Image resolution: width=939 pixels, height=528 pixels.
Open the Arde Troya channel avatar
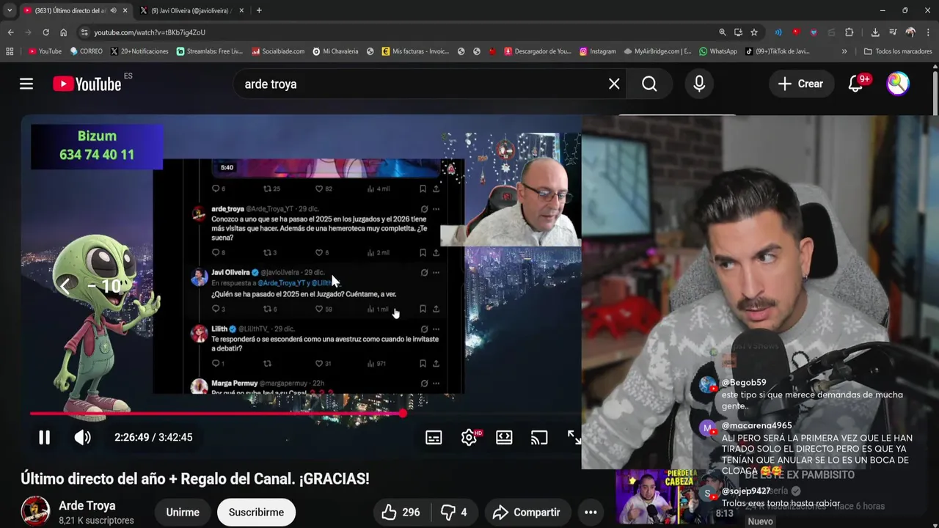35,512
